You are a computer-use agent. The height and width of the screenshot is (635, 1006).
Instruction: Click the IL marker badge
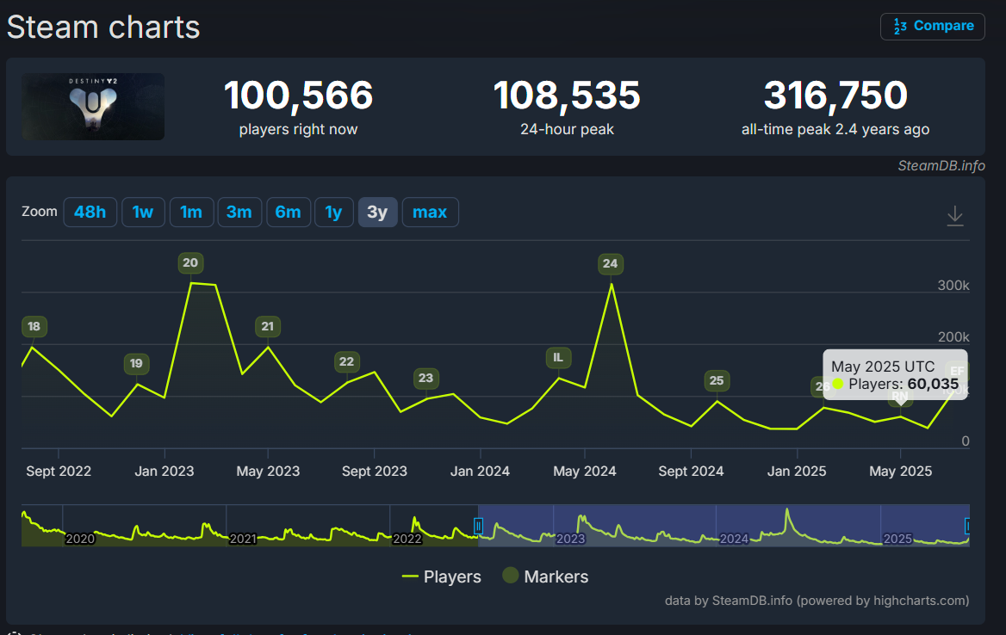[558, 358]
